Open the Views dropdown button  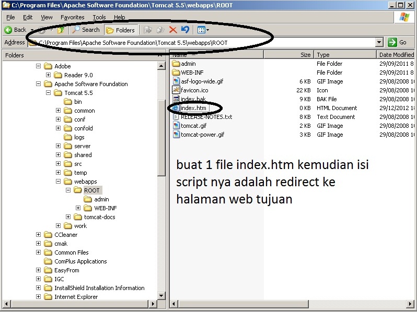point(203,30)
